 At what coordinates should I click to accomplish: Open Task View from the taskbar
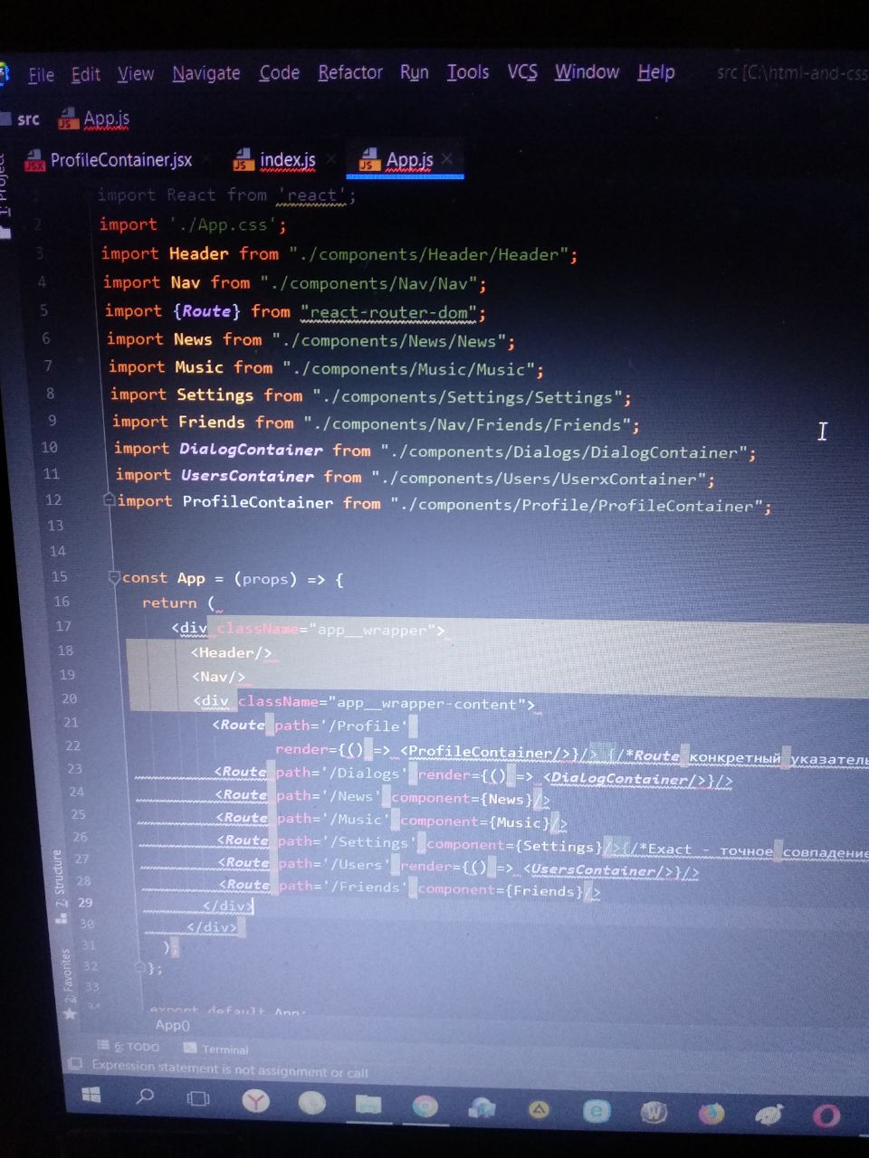197,1099
